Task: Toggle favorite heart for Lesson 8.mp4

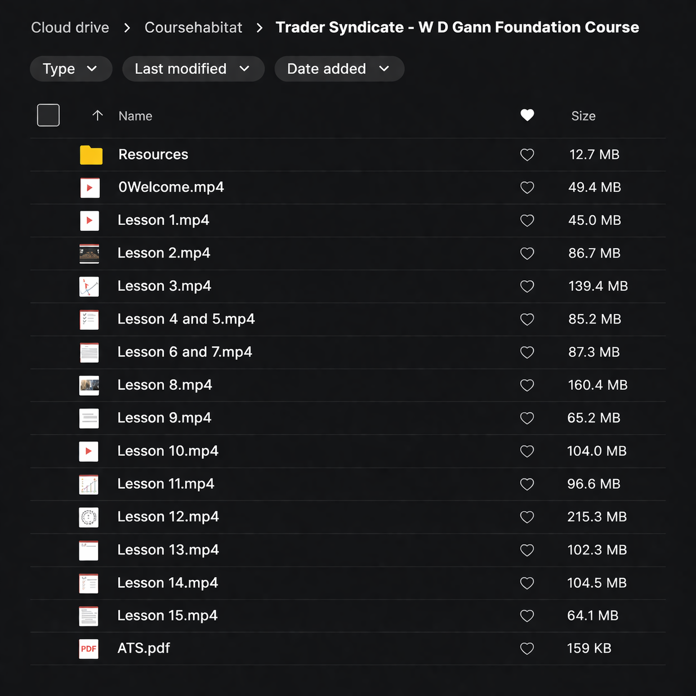Action: point(527,385)
